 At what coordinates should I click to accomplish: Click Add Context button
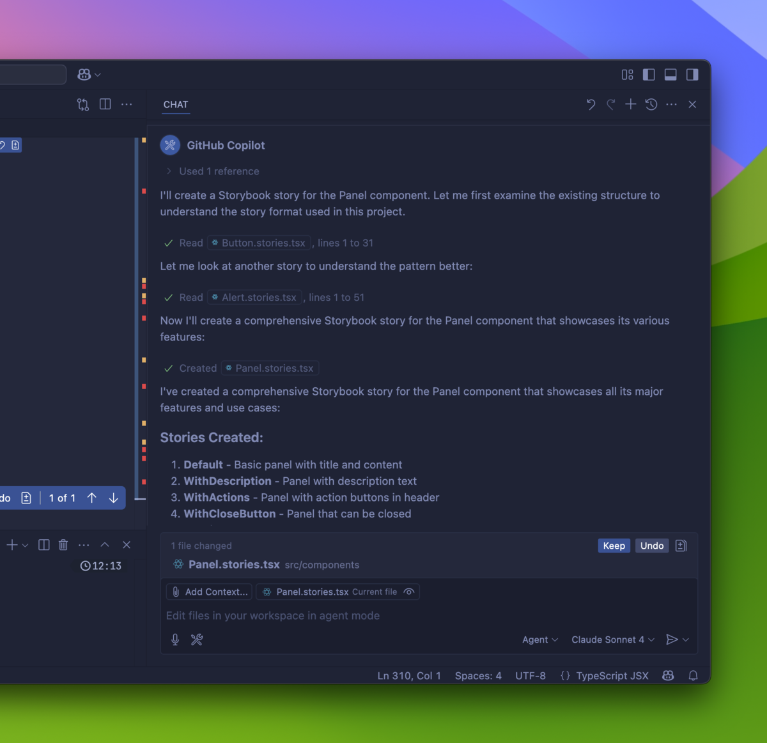[209, 592]
